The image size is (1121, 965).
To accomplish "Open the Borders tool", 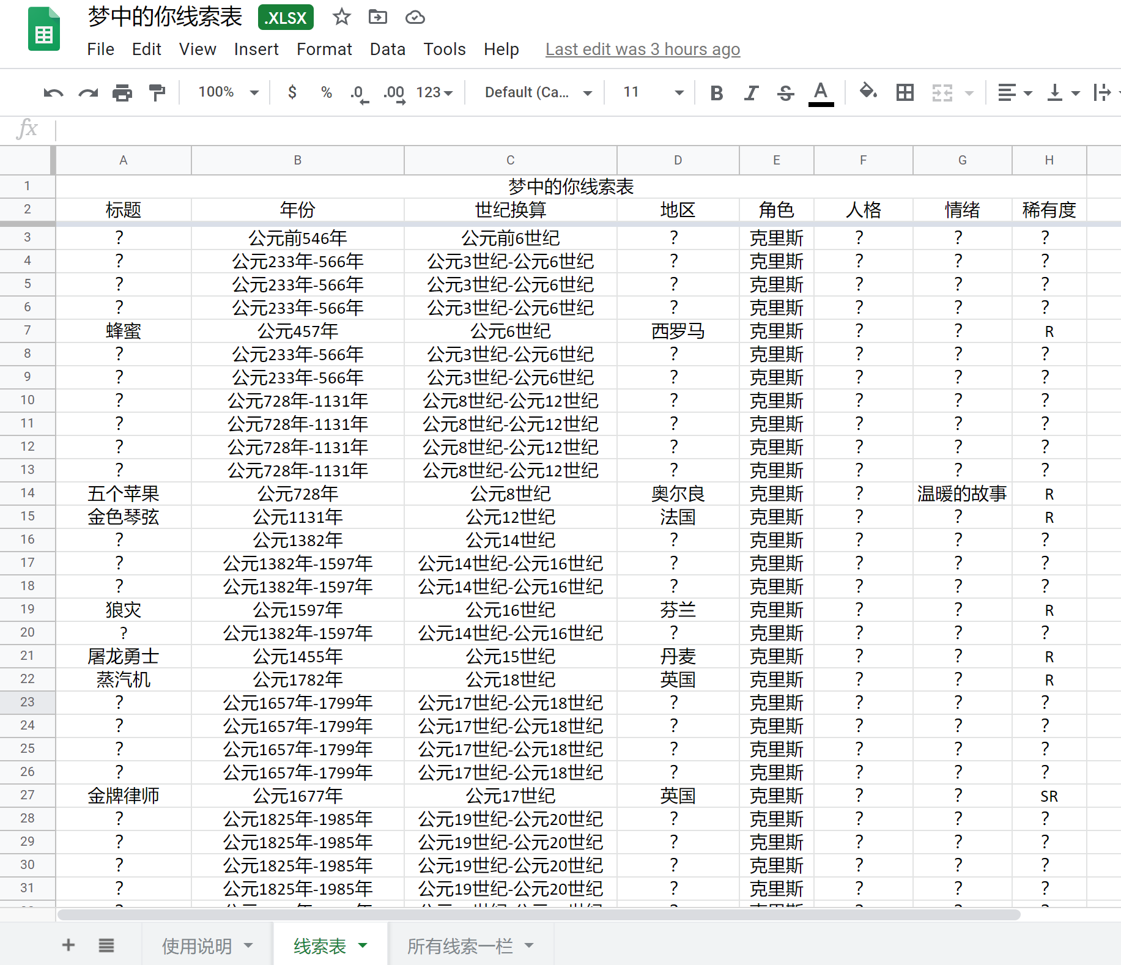I will pos(905,93).
